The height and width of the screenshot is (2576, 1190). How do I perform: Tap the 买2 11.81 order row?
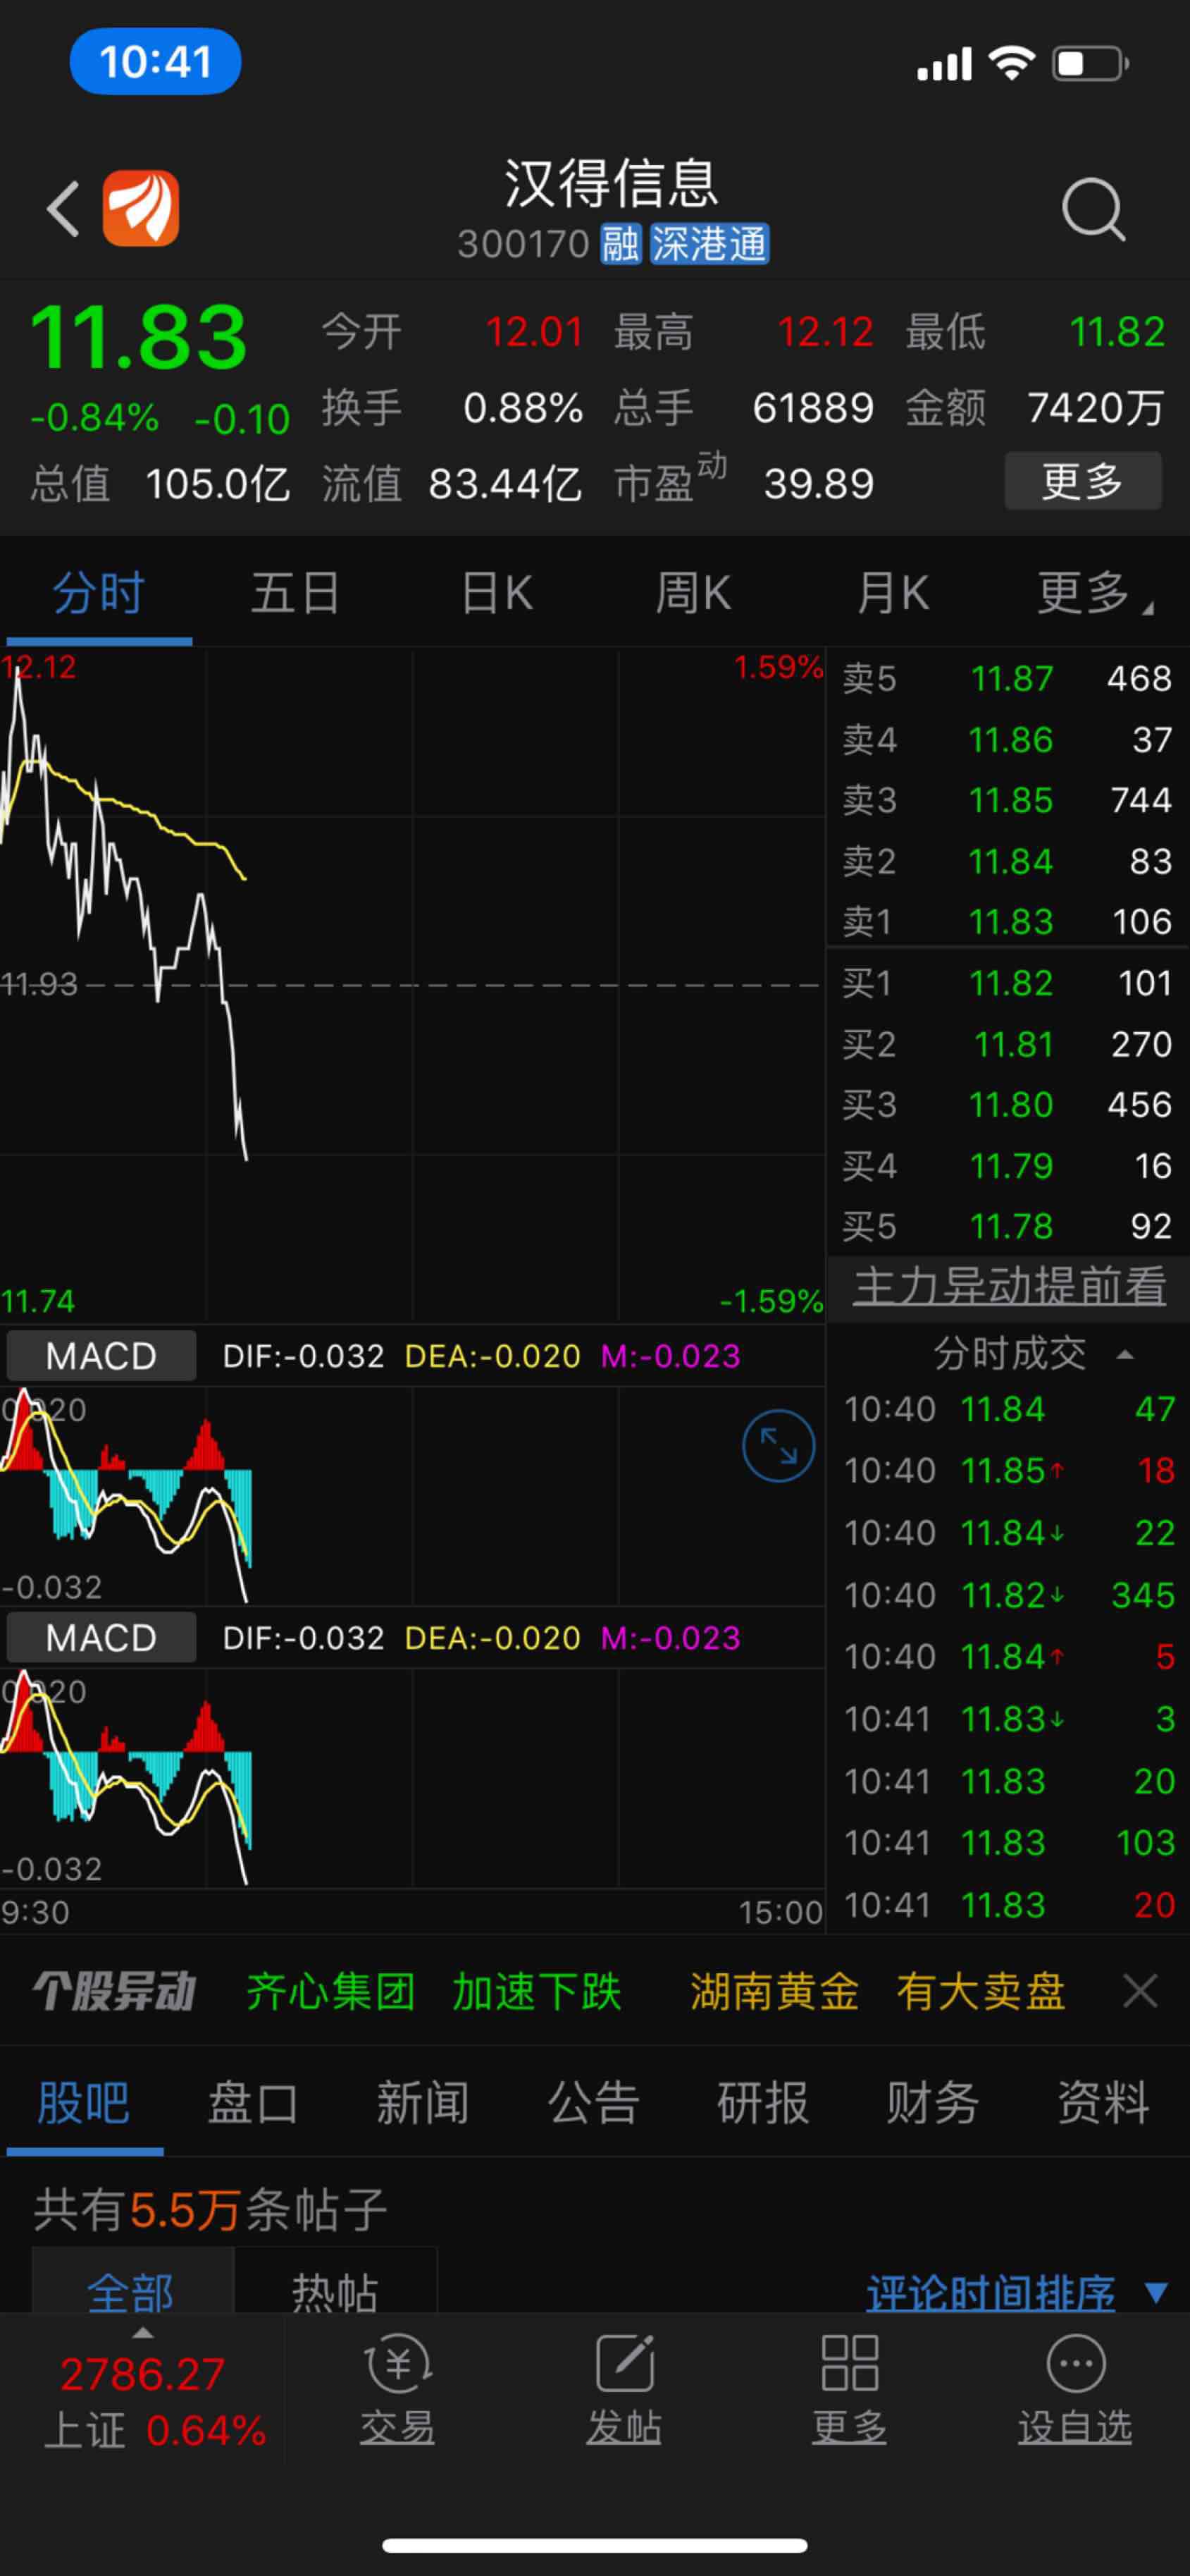pyautogui.click(x=1007, y=1044)
